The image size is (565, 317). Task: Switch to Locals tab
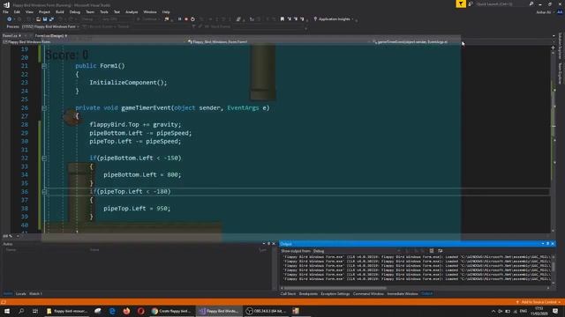(x=21, y=293)
